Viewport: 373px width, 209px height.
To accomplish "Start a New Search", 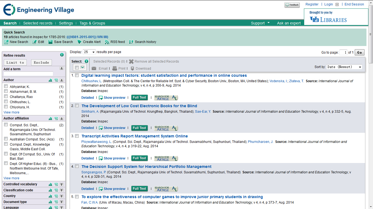I will [x=16, y=42].
